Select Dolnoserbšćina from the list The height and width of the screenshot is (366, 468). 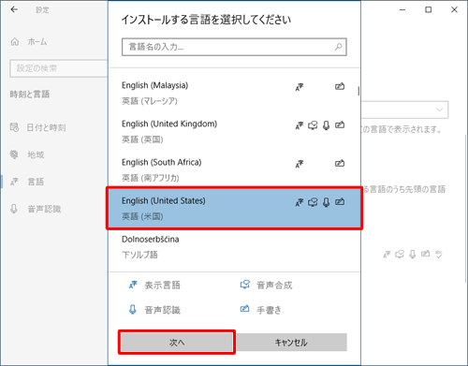[234, 246]
